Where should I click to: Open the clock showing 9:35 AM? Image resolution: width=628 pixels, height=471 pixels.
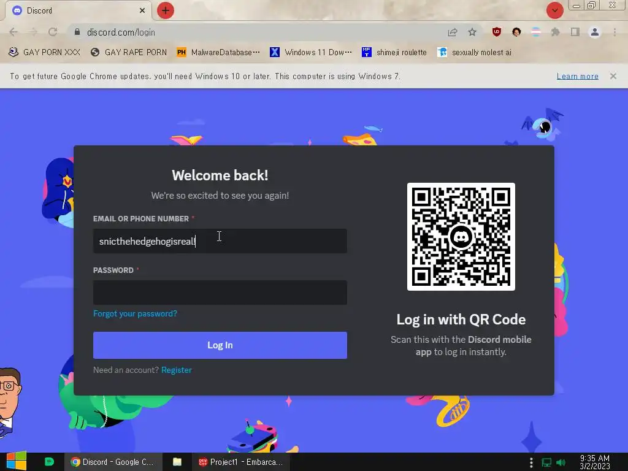click(x=595, y=462)
